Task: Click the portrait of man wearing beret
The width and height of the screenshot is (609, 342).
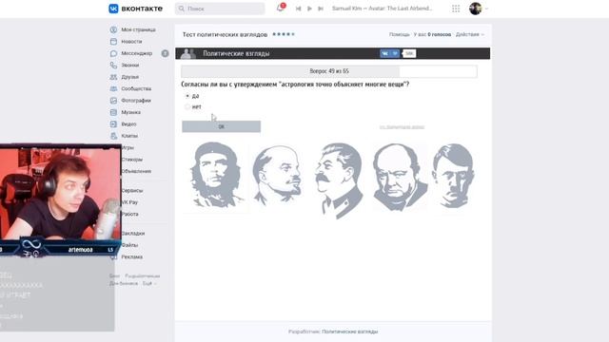Action: pos(216,176)
